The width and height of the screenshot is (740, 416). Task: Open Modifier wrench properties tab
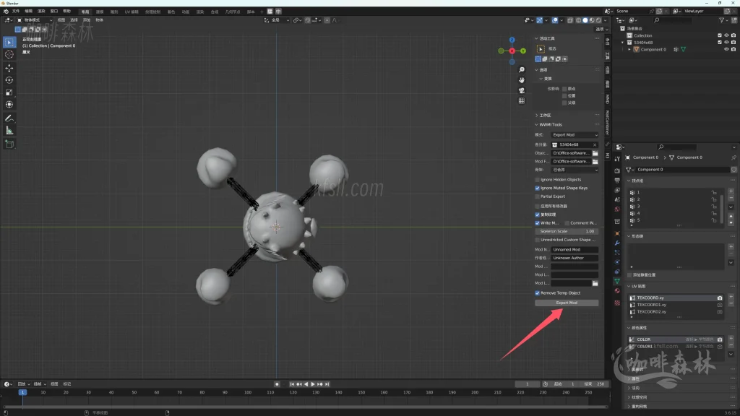point(617,243)
